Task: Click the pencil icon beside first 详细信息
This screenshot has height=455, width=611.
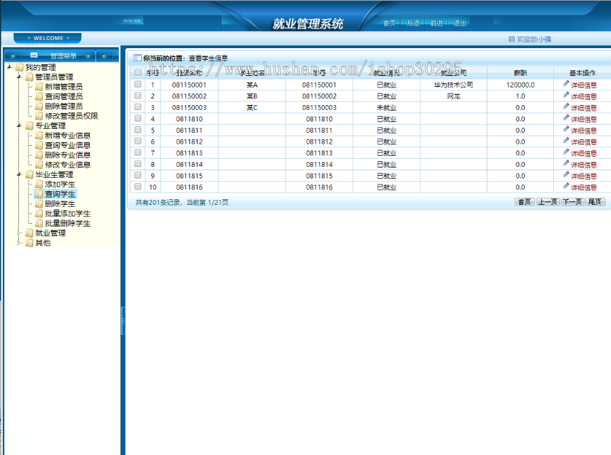Action: pos(566,83)
